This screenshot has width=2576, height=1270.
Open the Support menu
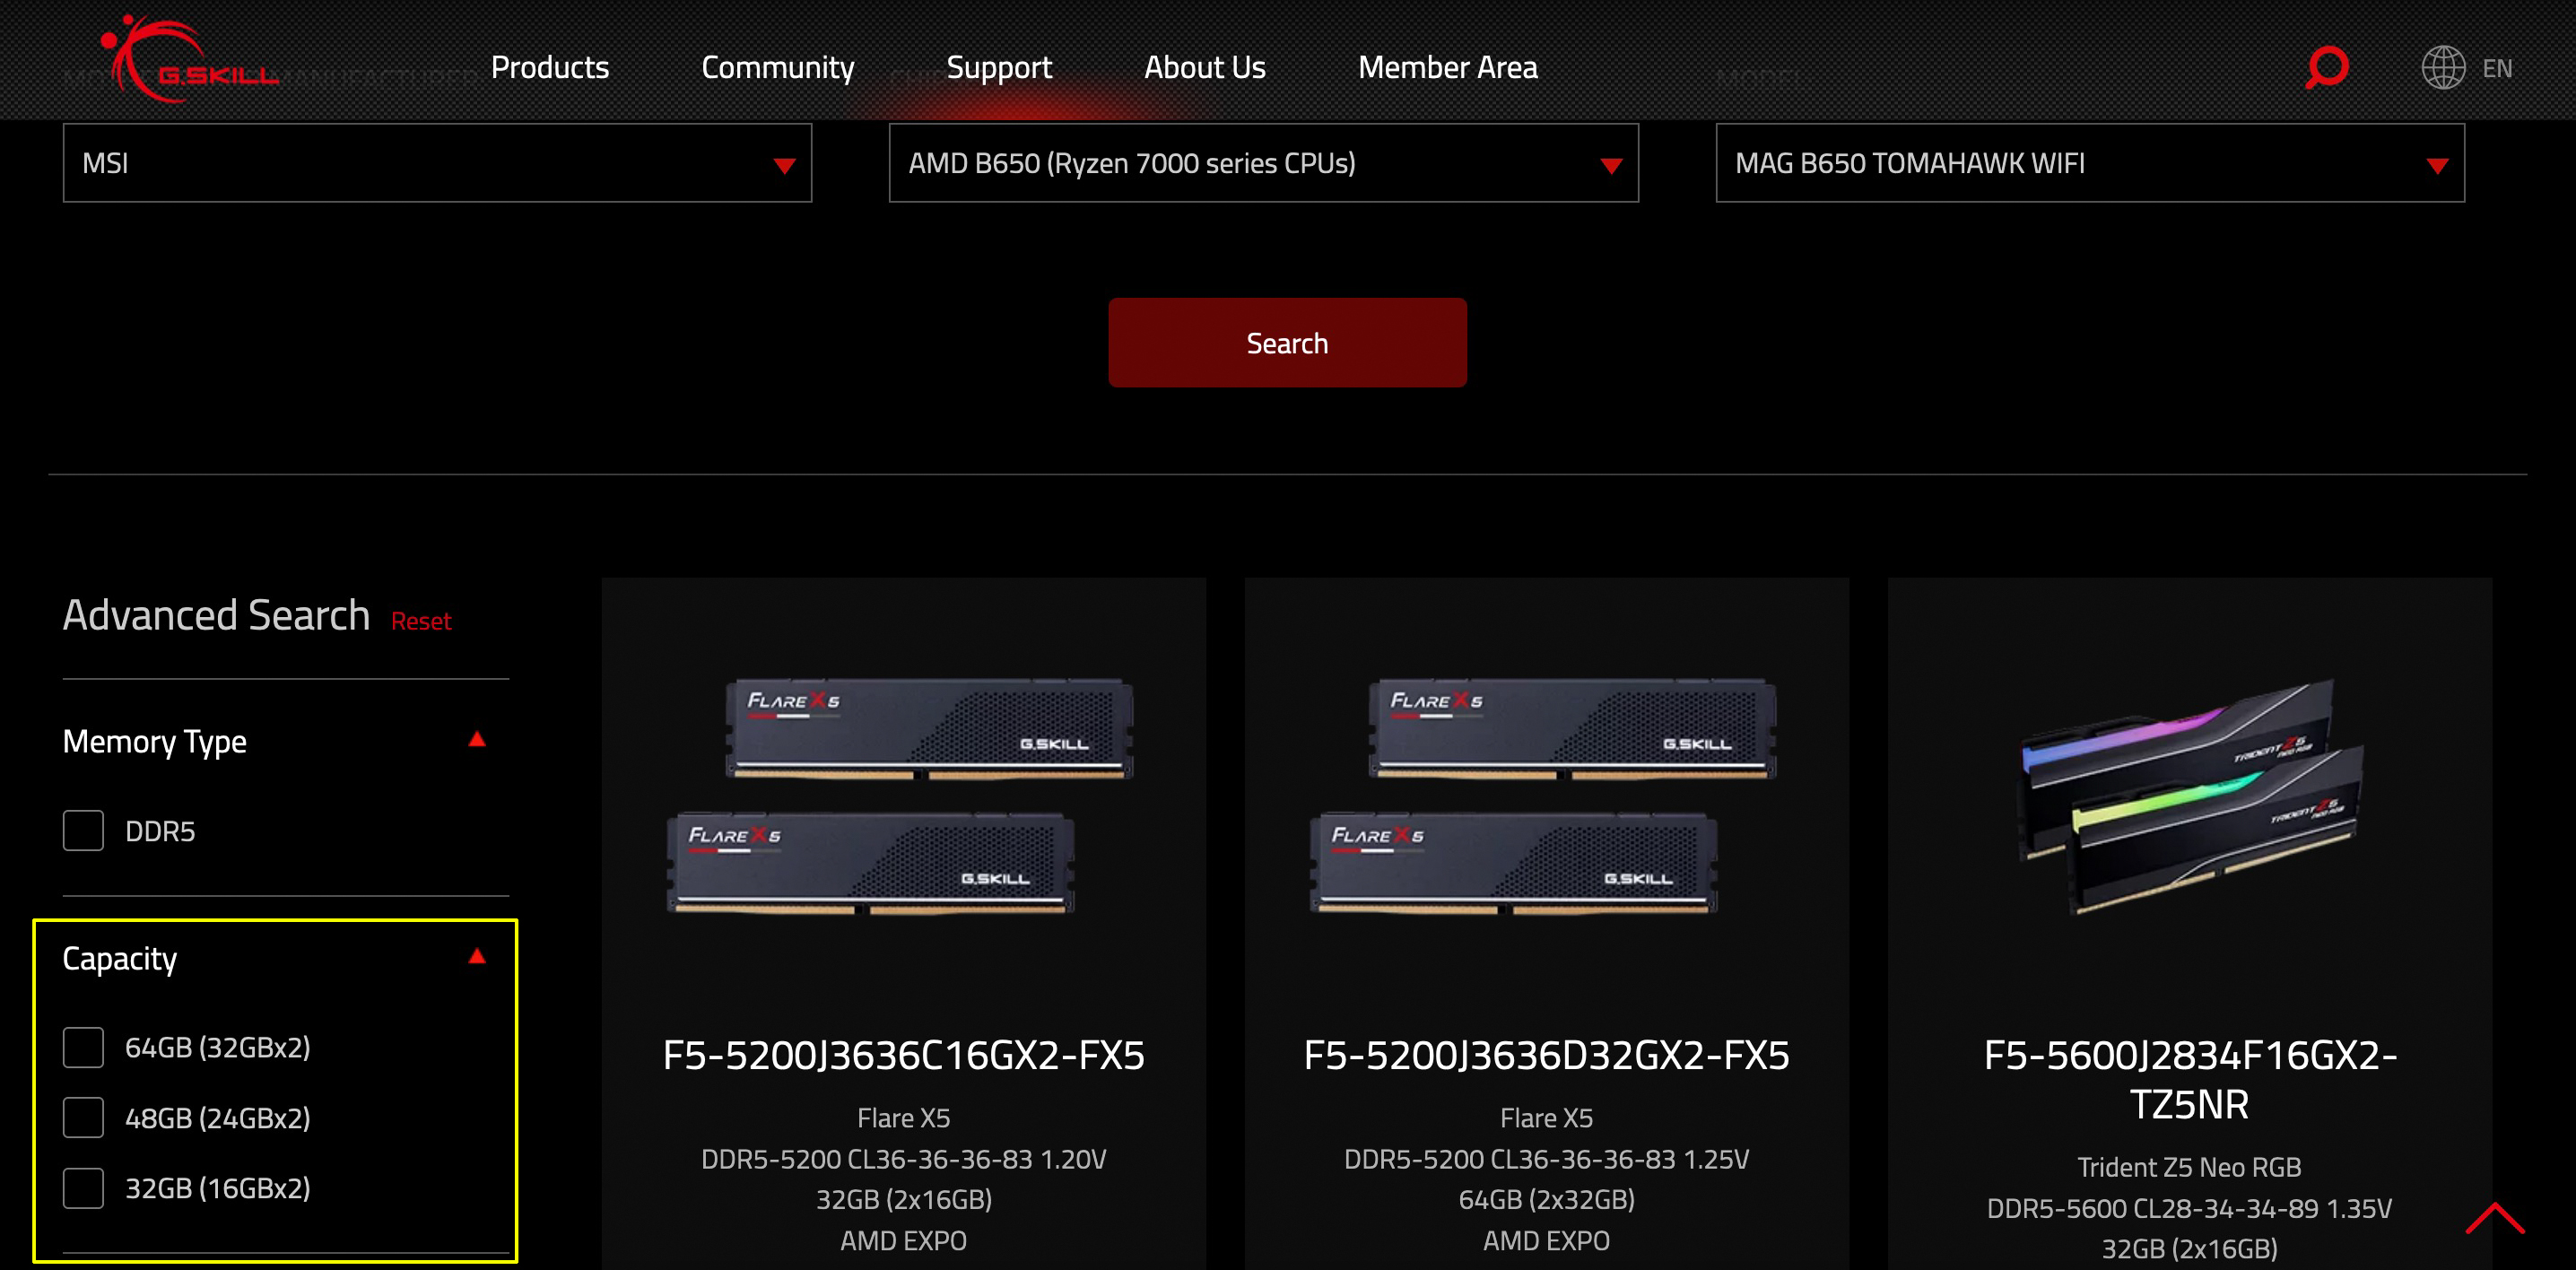click(x=998, y=67)
